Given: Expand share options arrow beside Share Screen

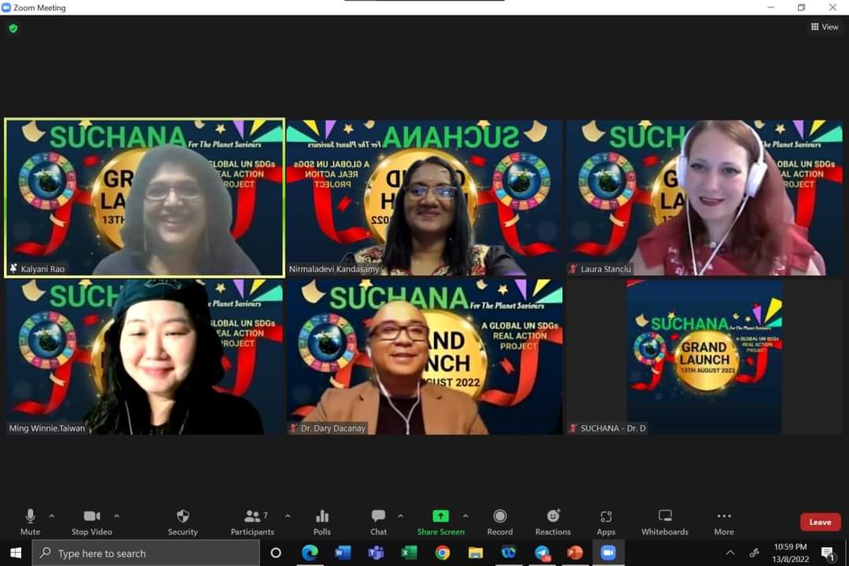Looking at the screenshot, I should coord(465,516).
